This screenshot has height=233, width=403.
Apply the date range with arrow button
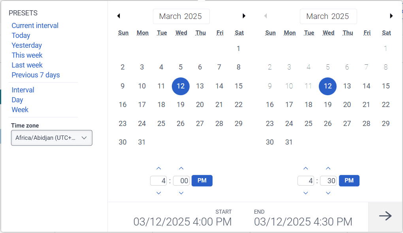click(x=385, y=216)
